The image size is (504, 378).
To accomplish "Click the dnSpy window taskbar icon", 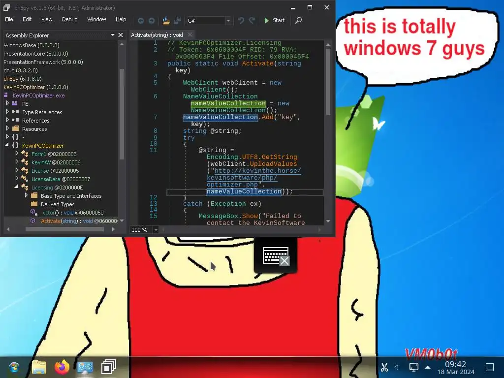I will click(x=109, y=367).
